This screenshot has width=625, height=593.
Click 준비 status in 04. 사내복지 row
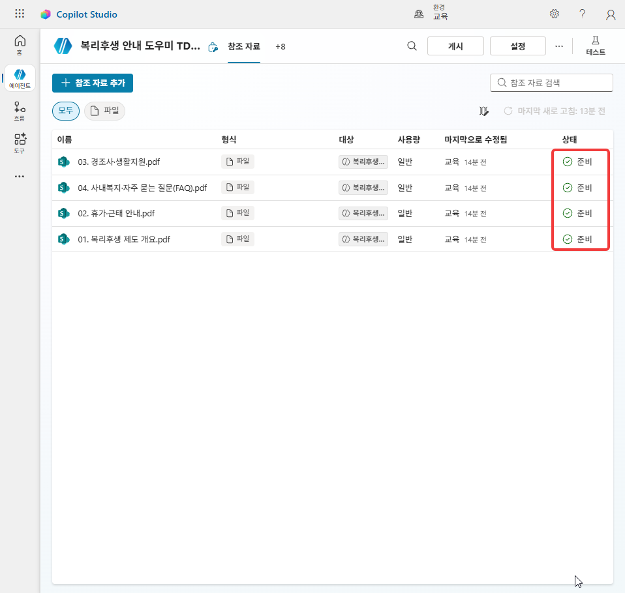coord(585,188)
